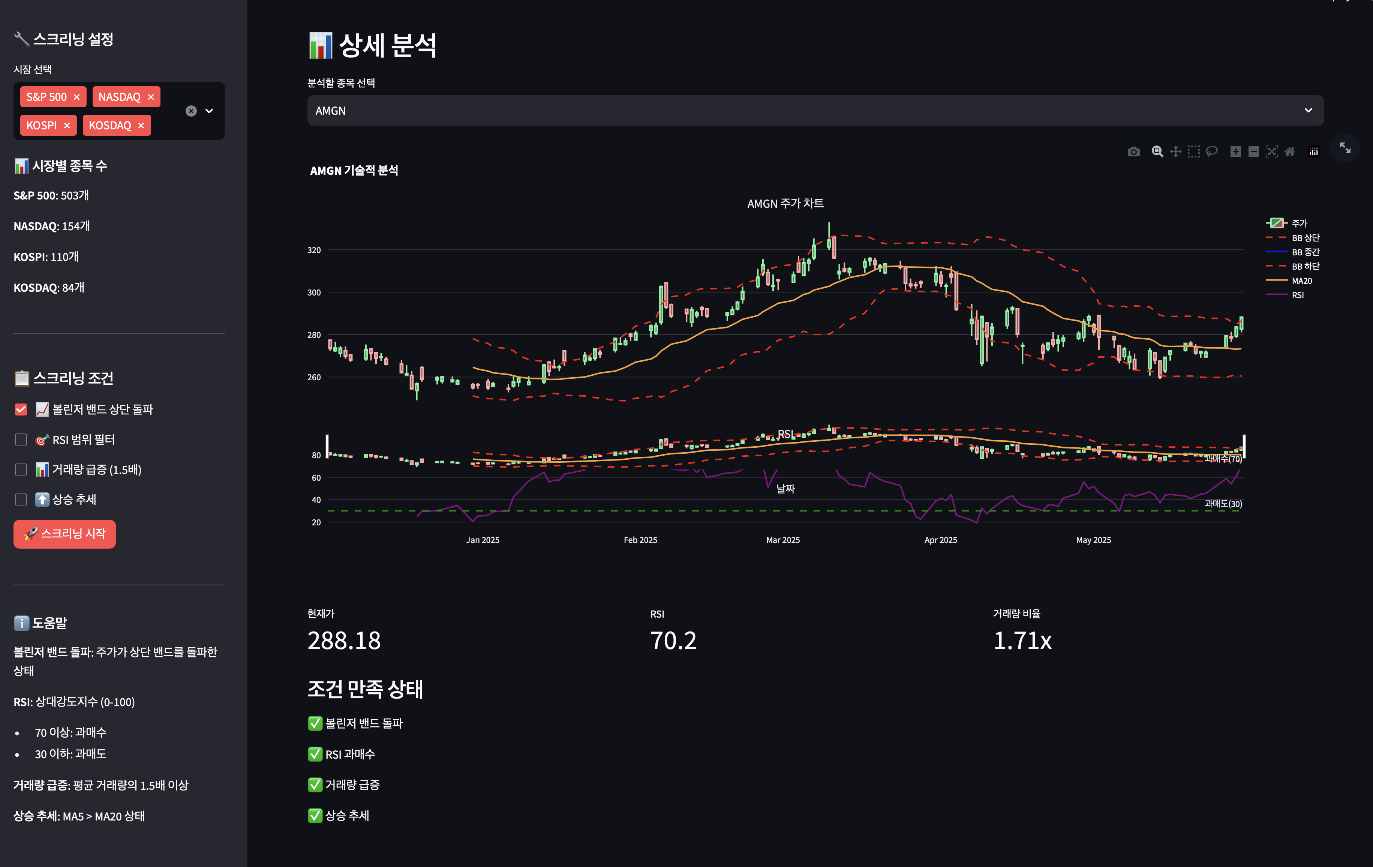Select the Box Select tool

click(1193, 152)
